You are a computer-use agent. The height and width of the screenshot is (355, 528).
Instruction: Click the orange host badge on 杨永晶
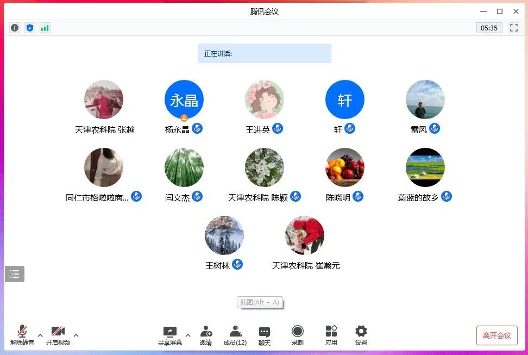coord(184,118)
